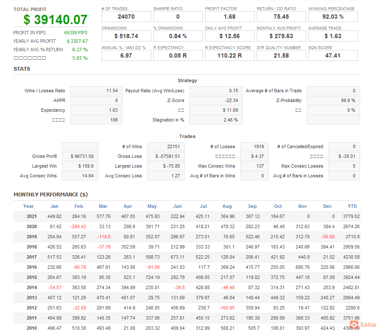This screenshot has width=380, height=331.
Task: Select the # of Losses field 1919
Action: coord(254,146)
